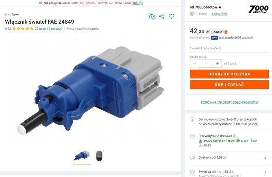The width and height of the screenshot is (272, 177).
Task: Click the 7000 obrotów seller logo
Action: pos(259,9)
